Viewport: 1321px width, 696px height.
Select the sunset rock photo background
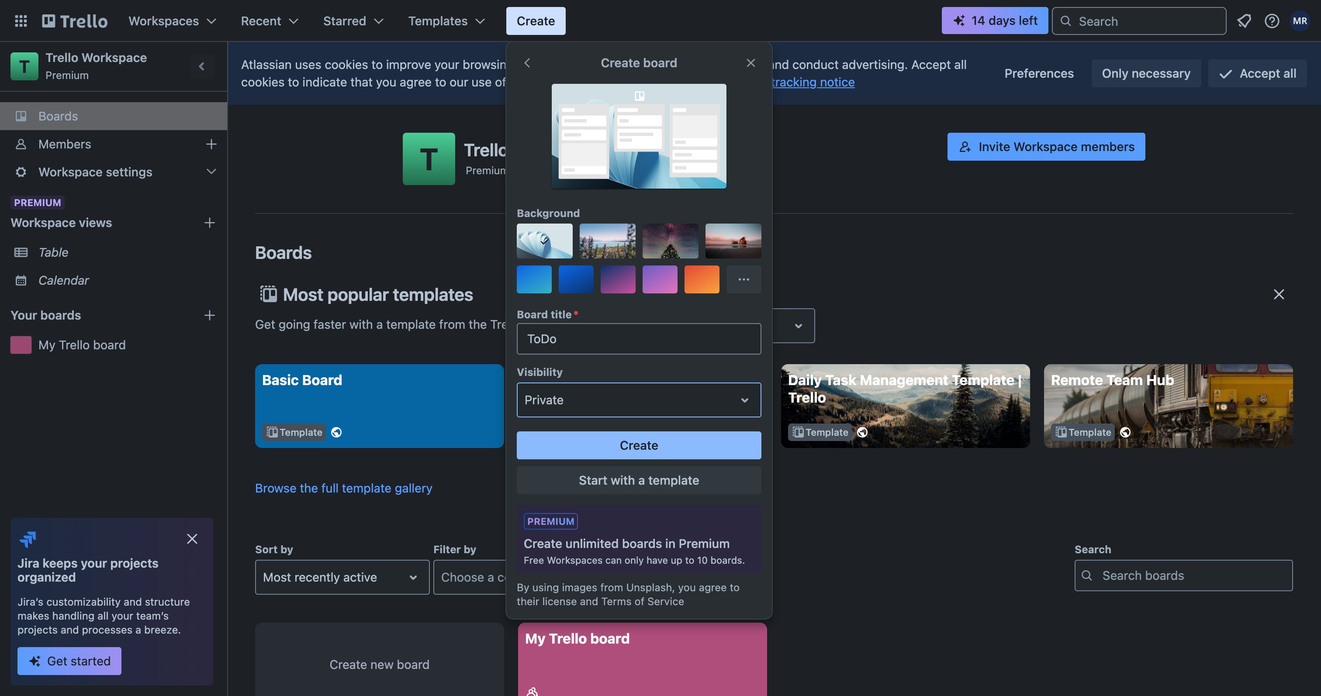tap(733, 241)
